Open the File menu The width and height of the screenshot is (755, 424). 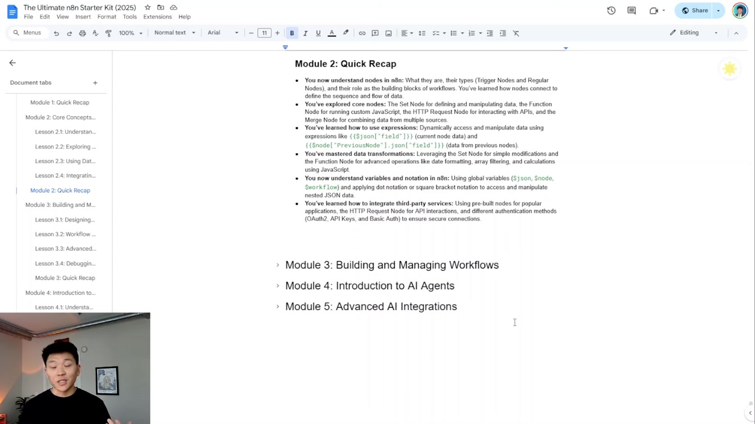28,17
